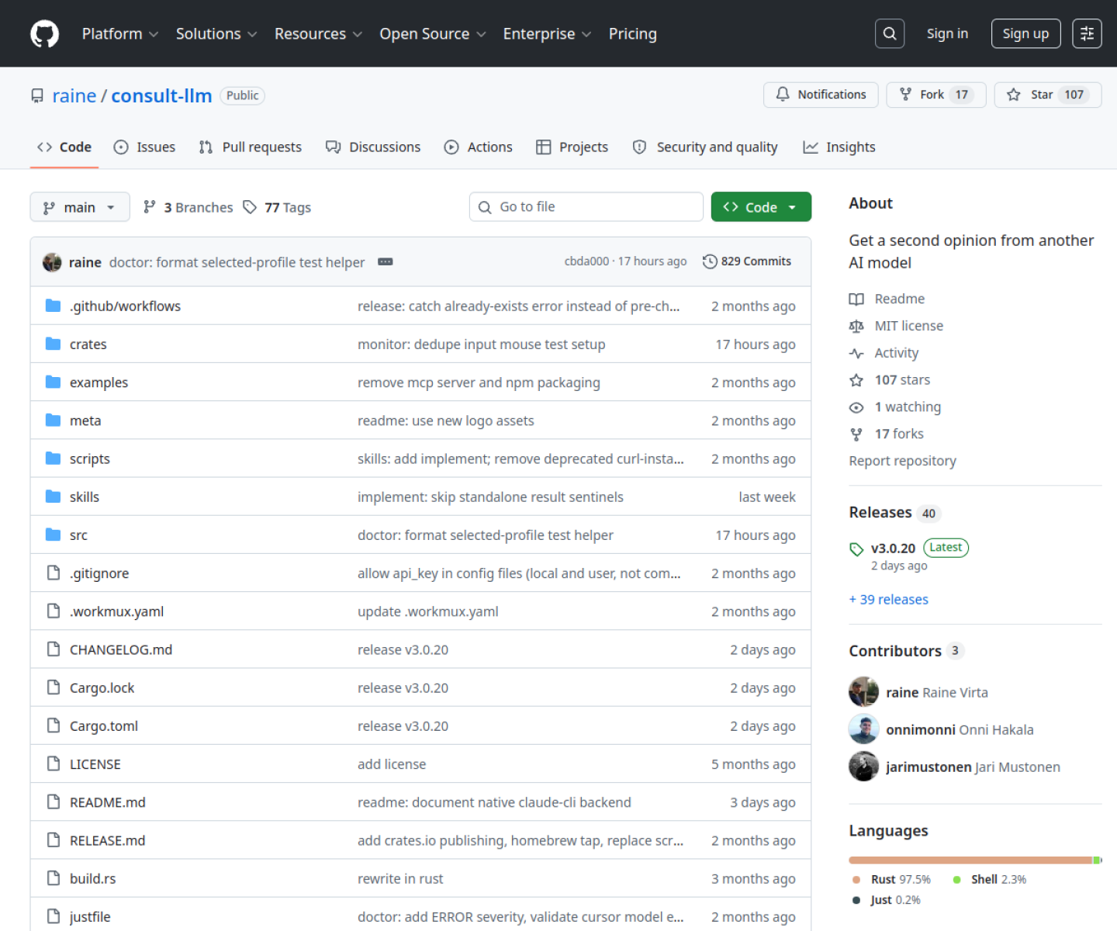This screenshot has width=1117, height=931.
Task: Expand the Enterprise menu
Action: click(x=547, y=34)
